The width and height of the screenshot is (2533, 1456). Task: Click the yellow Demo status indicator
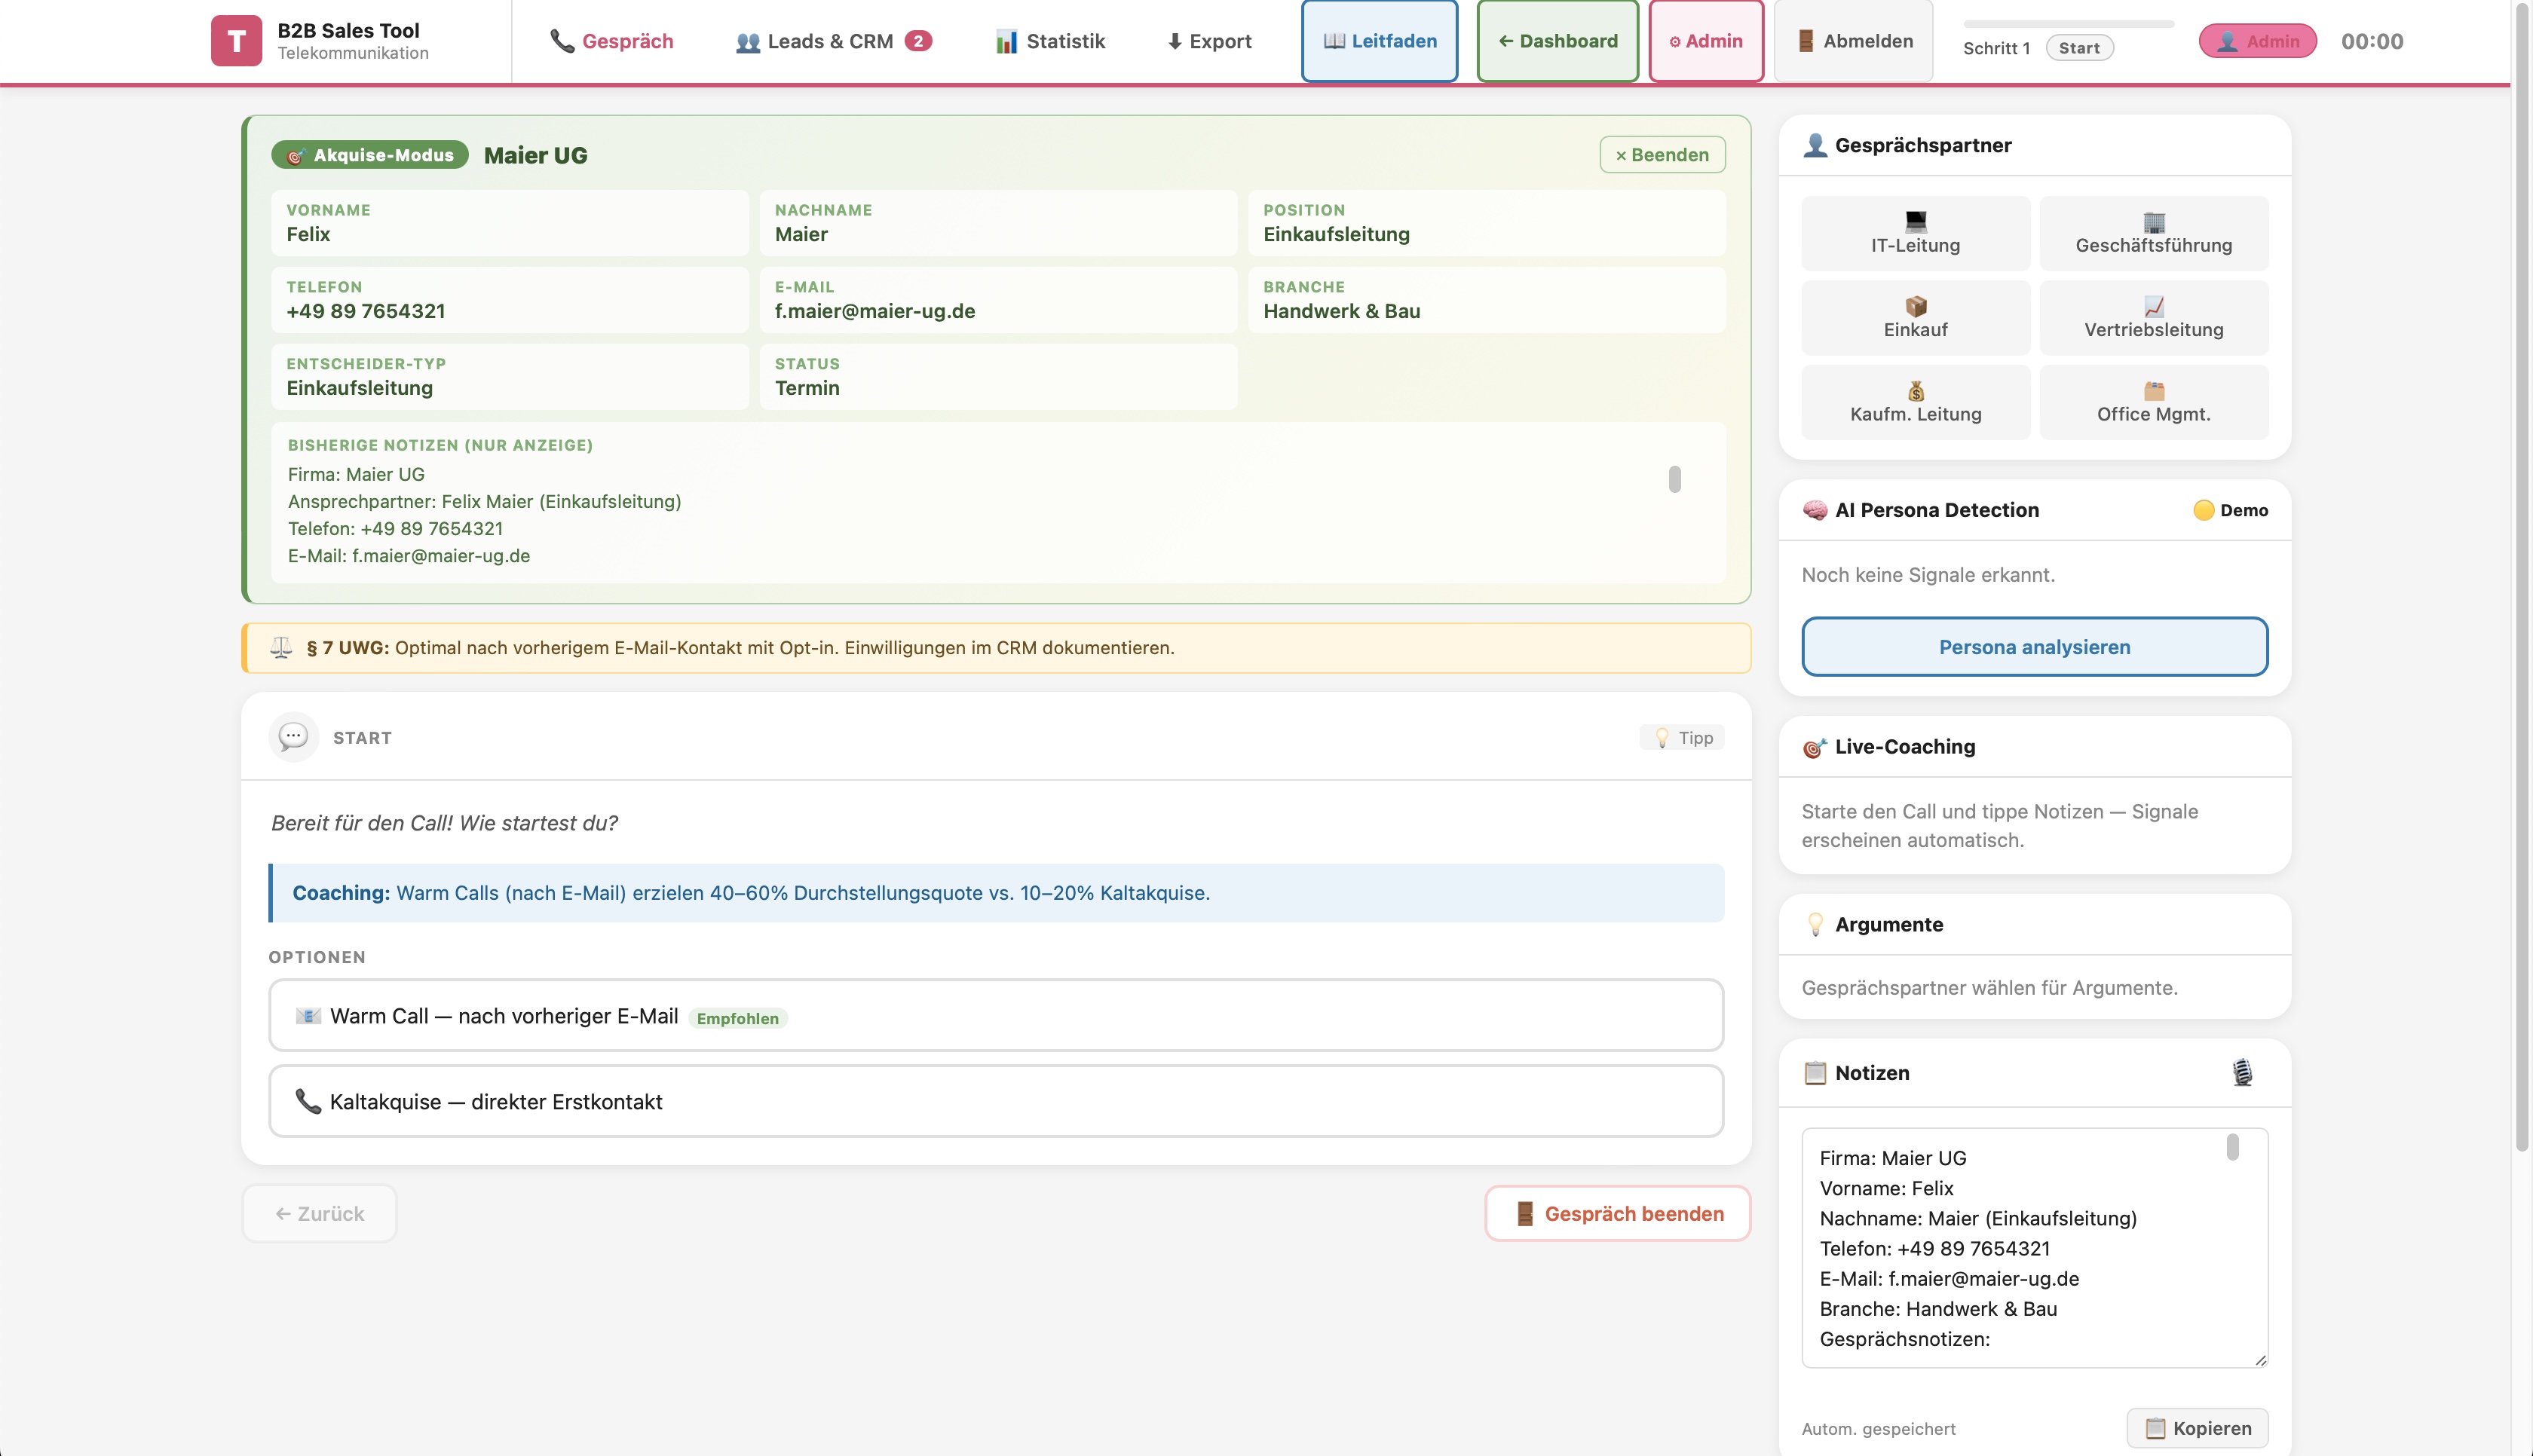(x=2229, y=510)
